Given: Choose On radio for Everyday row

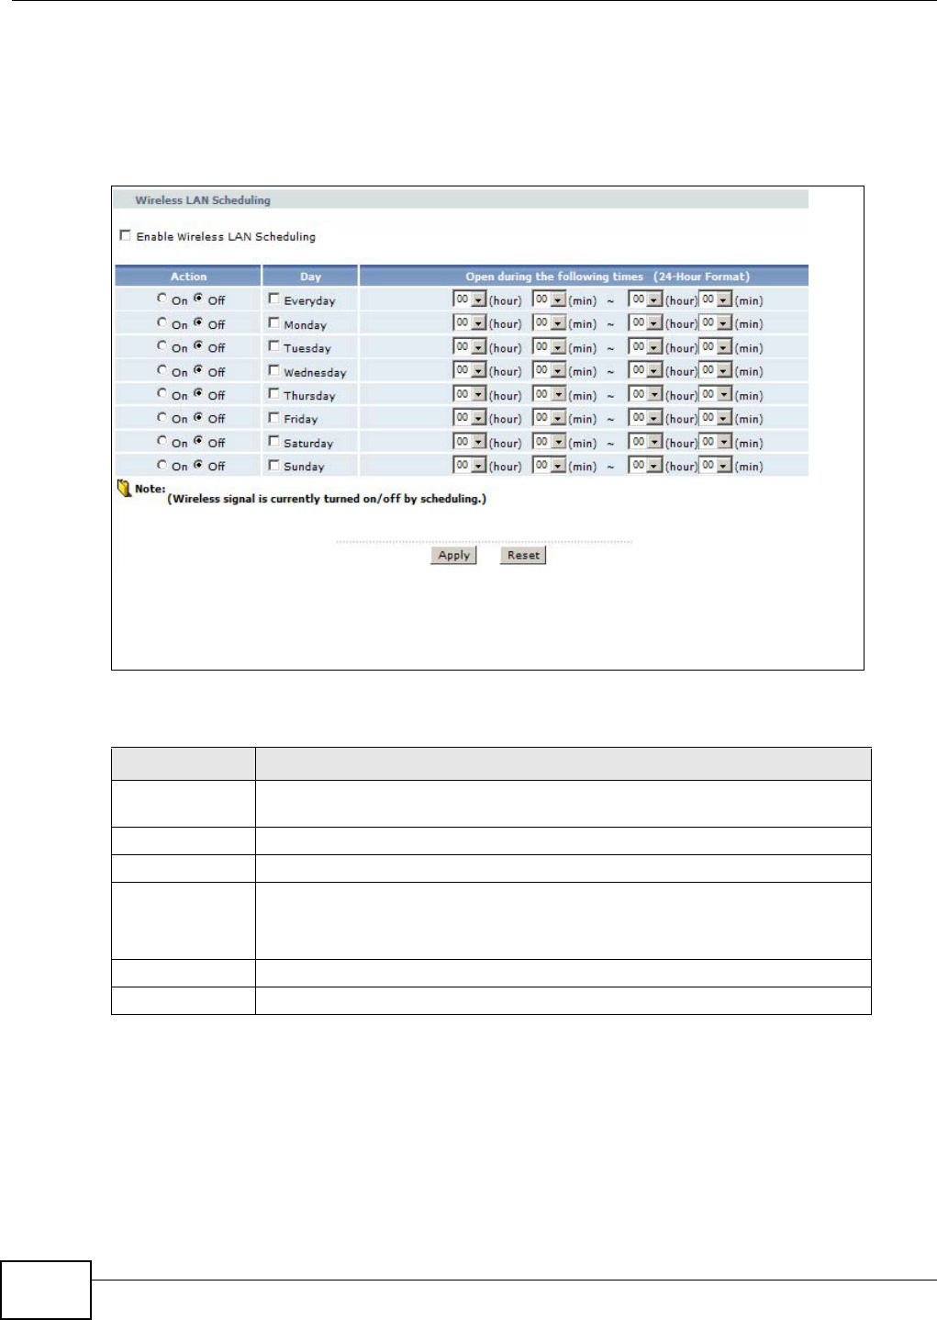Looking at the screenshot, I should pos(162,299).
